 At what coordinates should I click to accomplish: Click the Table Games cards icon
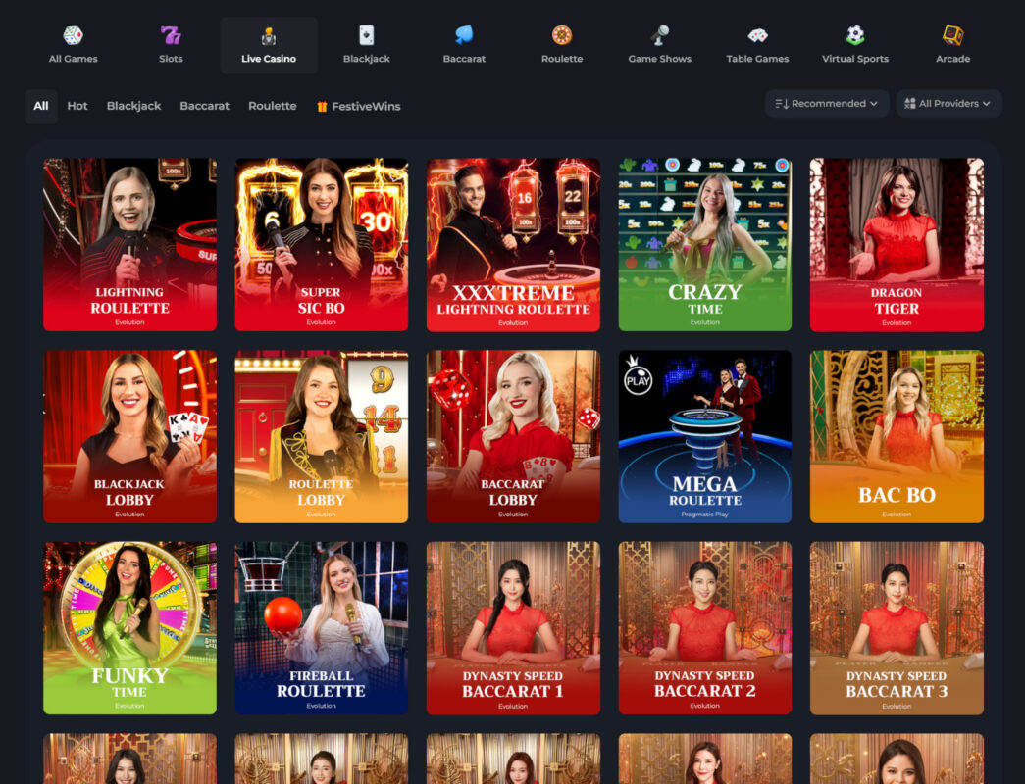(x=757, y=36)
